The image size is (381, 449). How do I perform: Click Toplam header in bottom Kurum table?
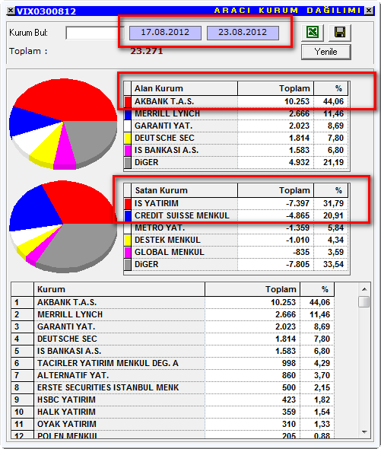tap(252, 289)
